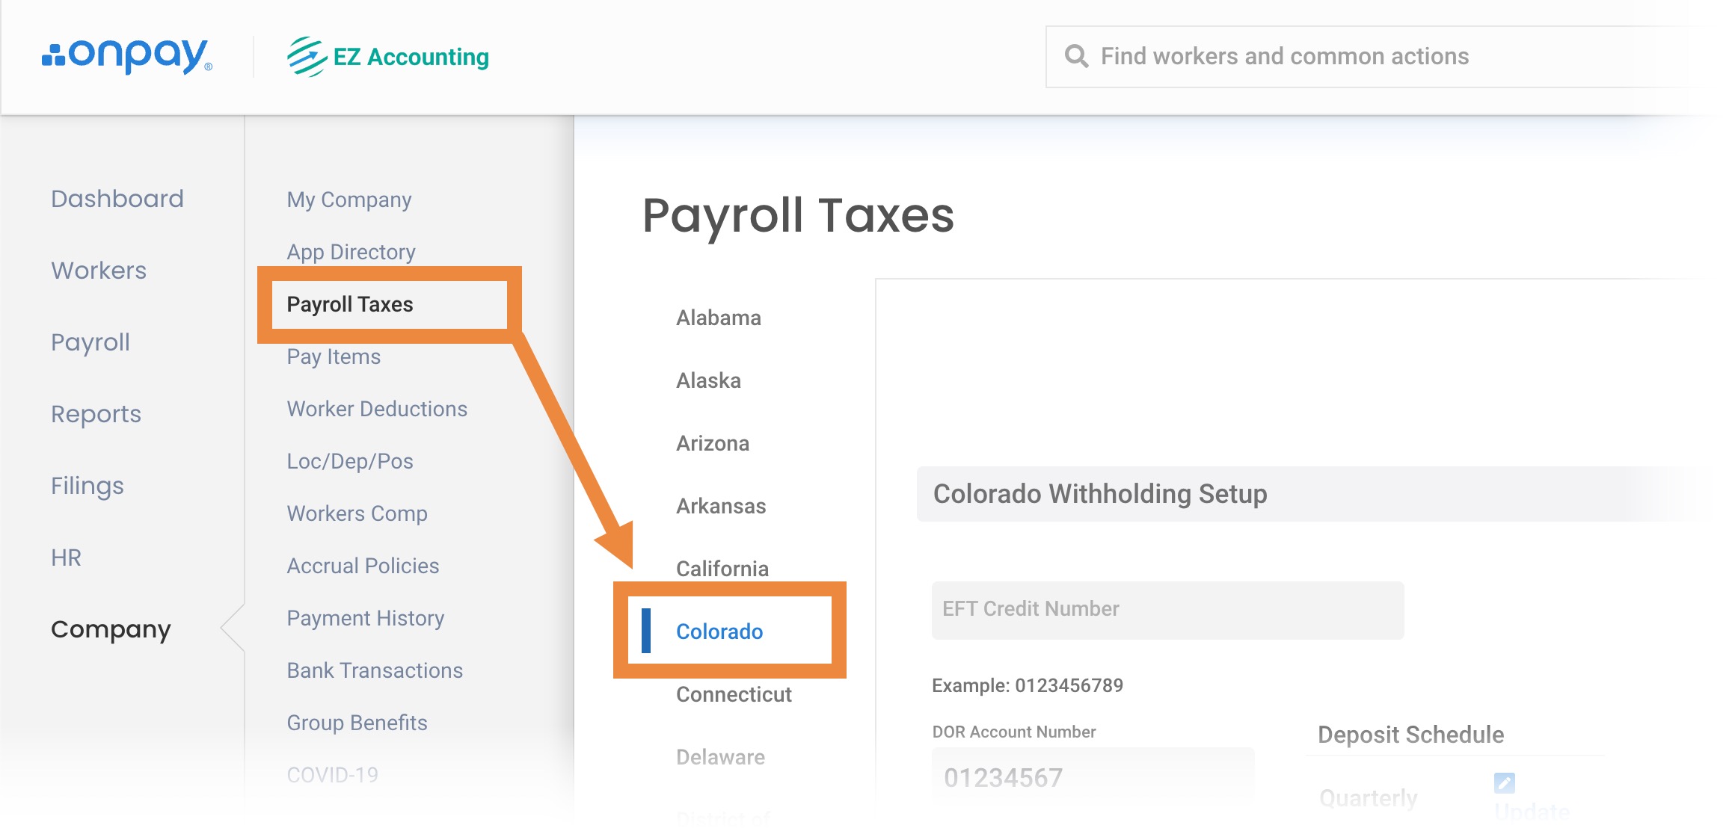
Task: Open the Reports section
Action: pyautogui.click(x=96, y=414)
